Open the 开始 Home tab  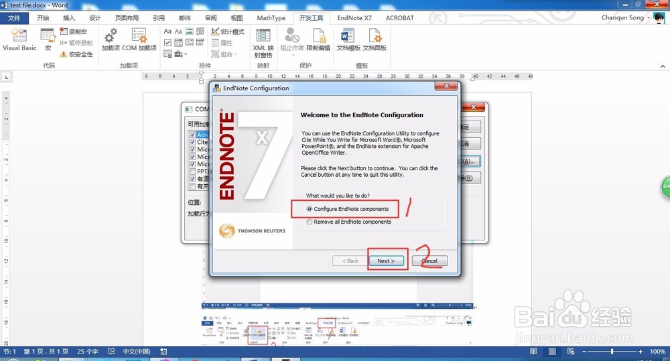(43, 18)
